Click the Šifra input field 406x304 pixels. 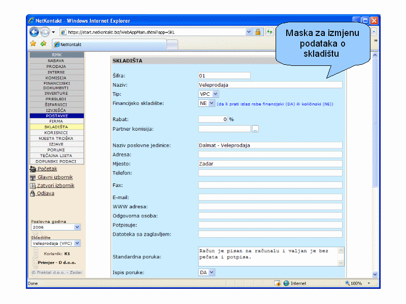coord(224,75)
